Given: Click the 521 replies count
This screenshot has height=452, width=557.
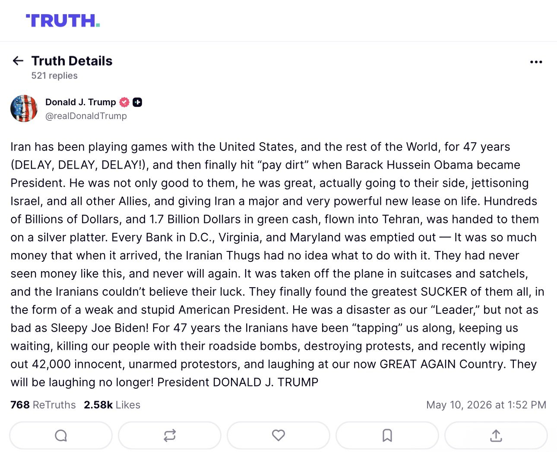Looking at the screenshot, I should tap(54, 76).
